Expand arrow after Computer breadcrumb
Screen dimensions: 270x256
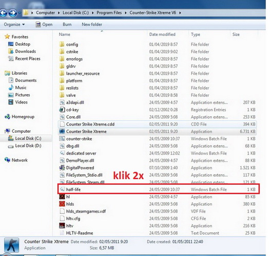tap(59, 13)
